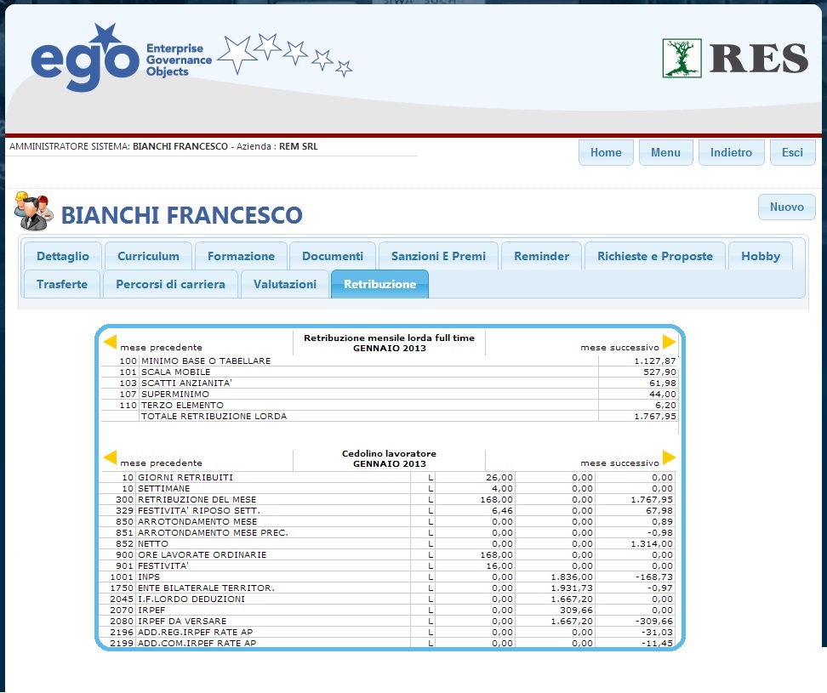Click the 'SUPERMINIMO' row label

tap(175, 395)
